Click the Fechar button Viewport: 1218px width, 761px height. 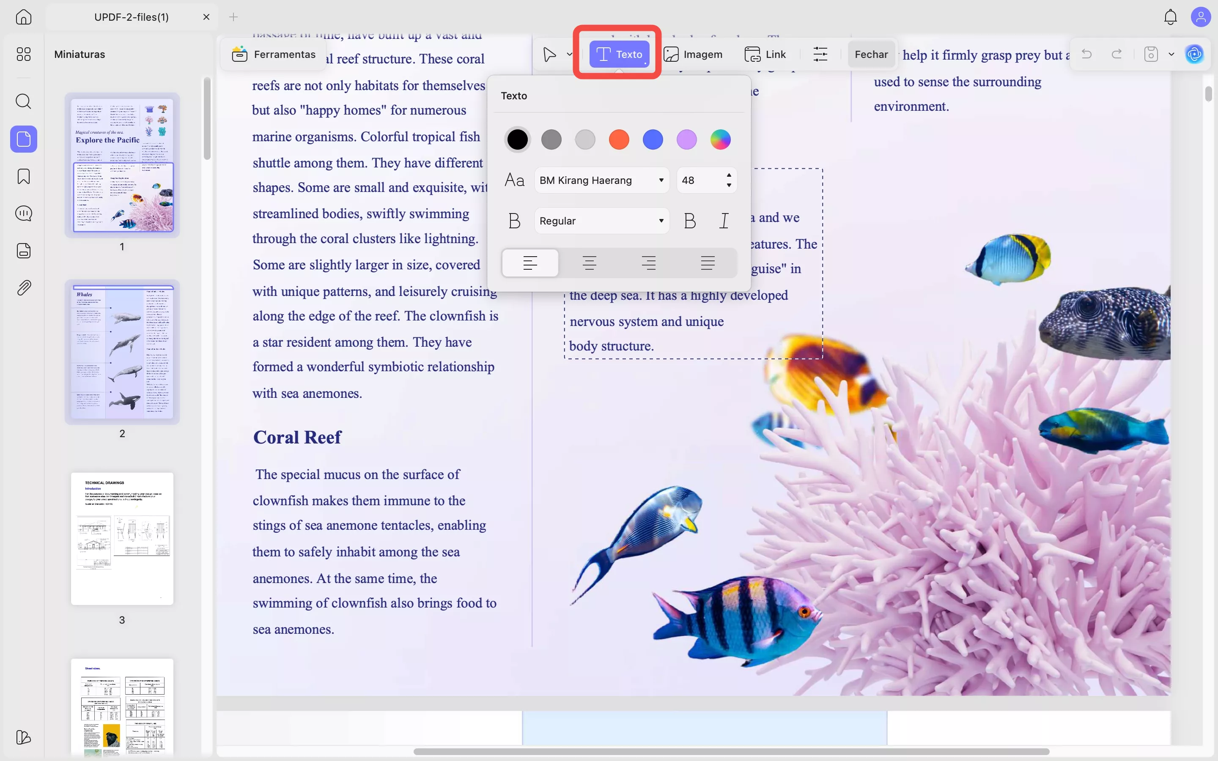point(871,54)
